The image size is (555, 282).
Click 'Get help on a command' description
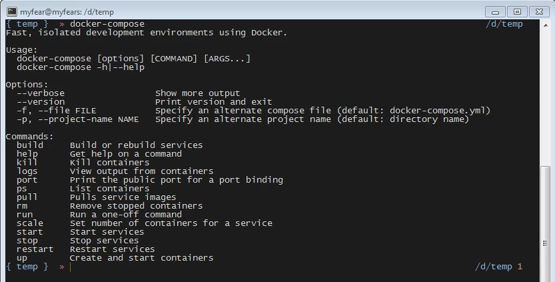(126, 154)
